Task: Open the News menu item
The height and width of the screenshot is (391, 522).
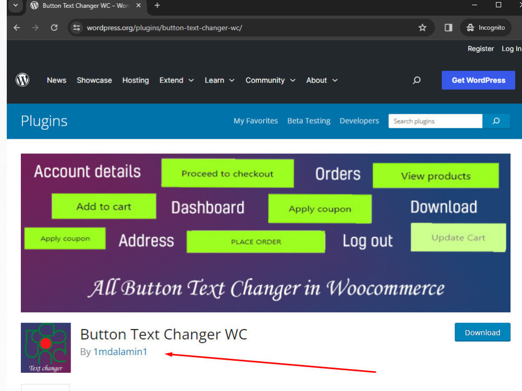Action: [x=56, y=80]
